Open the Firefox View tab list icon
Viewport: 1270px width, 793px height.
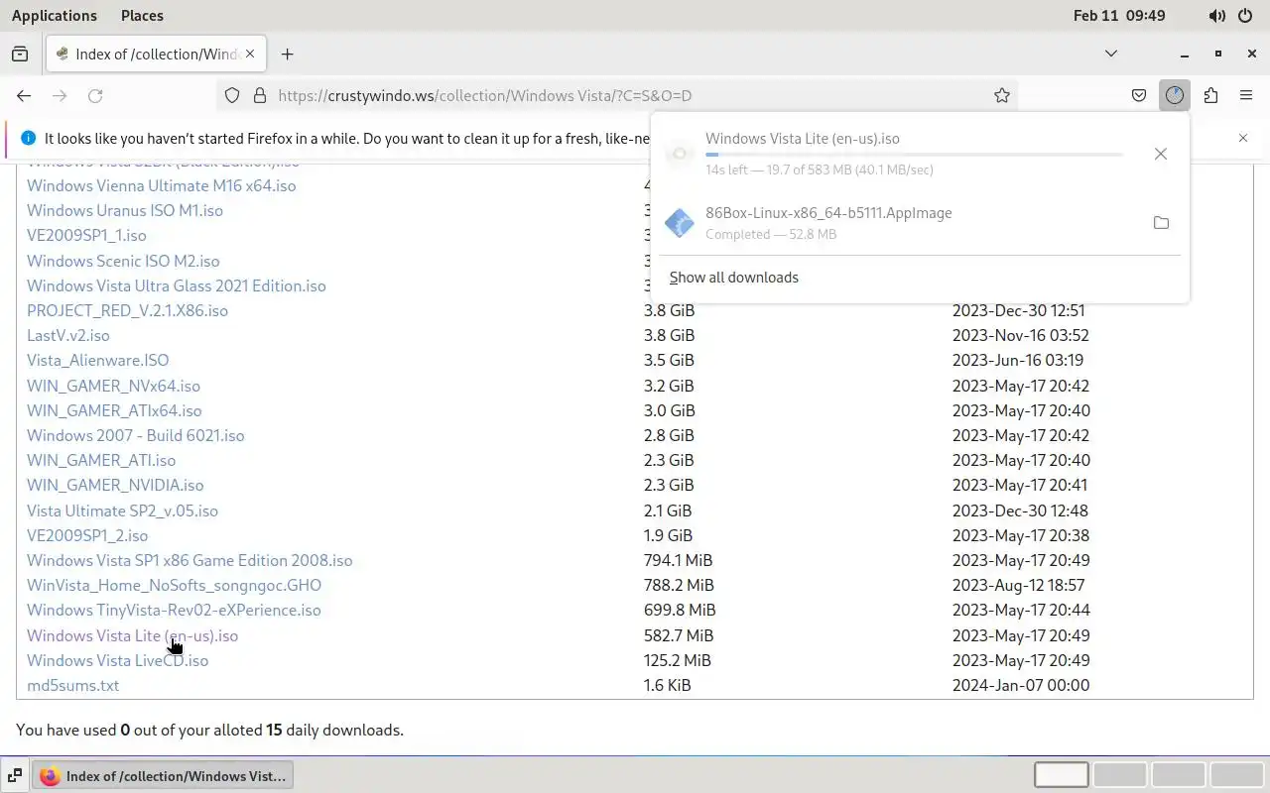[x=20, y=54]
